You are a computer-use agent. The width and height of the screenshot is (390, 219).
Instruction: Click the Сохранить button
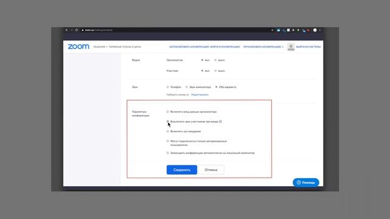pos(182,170)
